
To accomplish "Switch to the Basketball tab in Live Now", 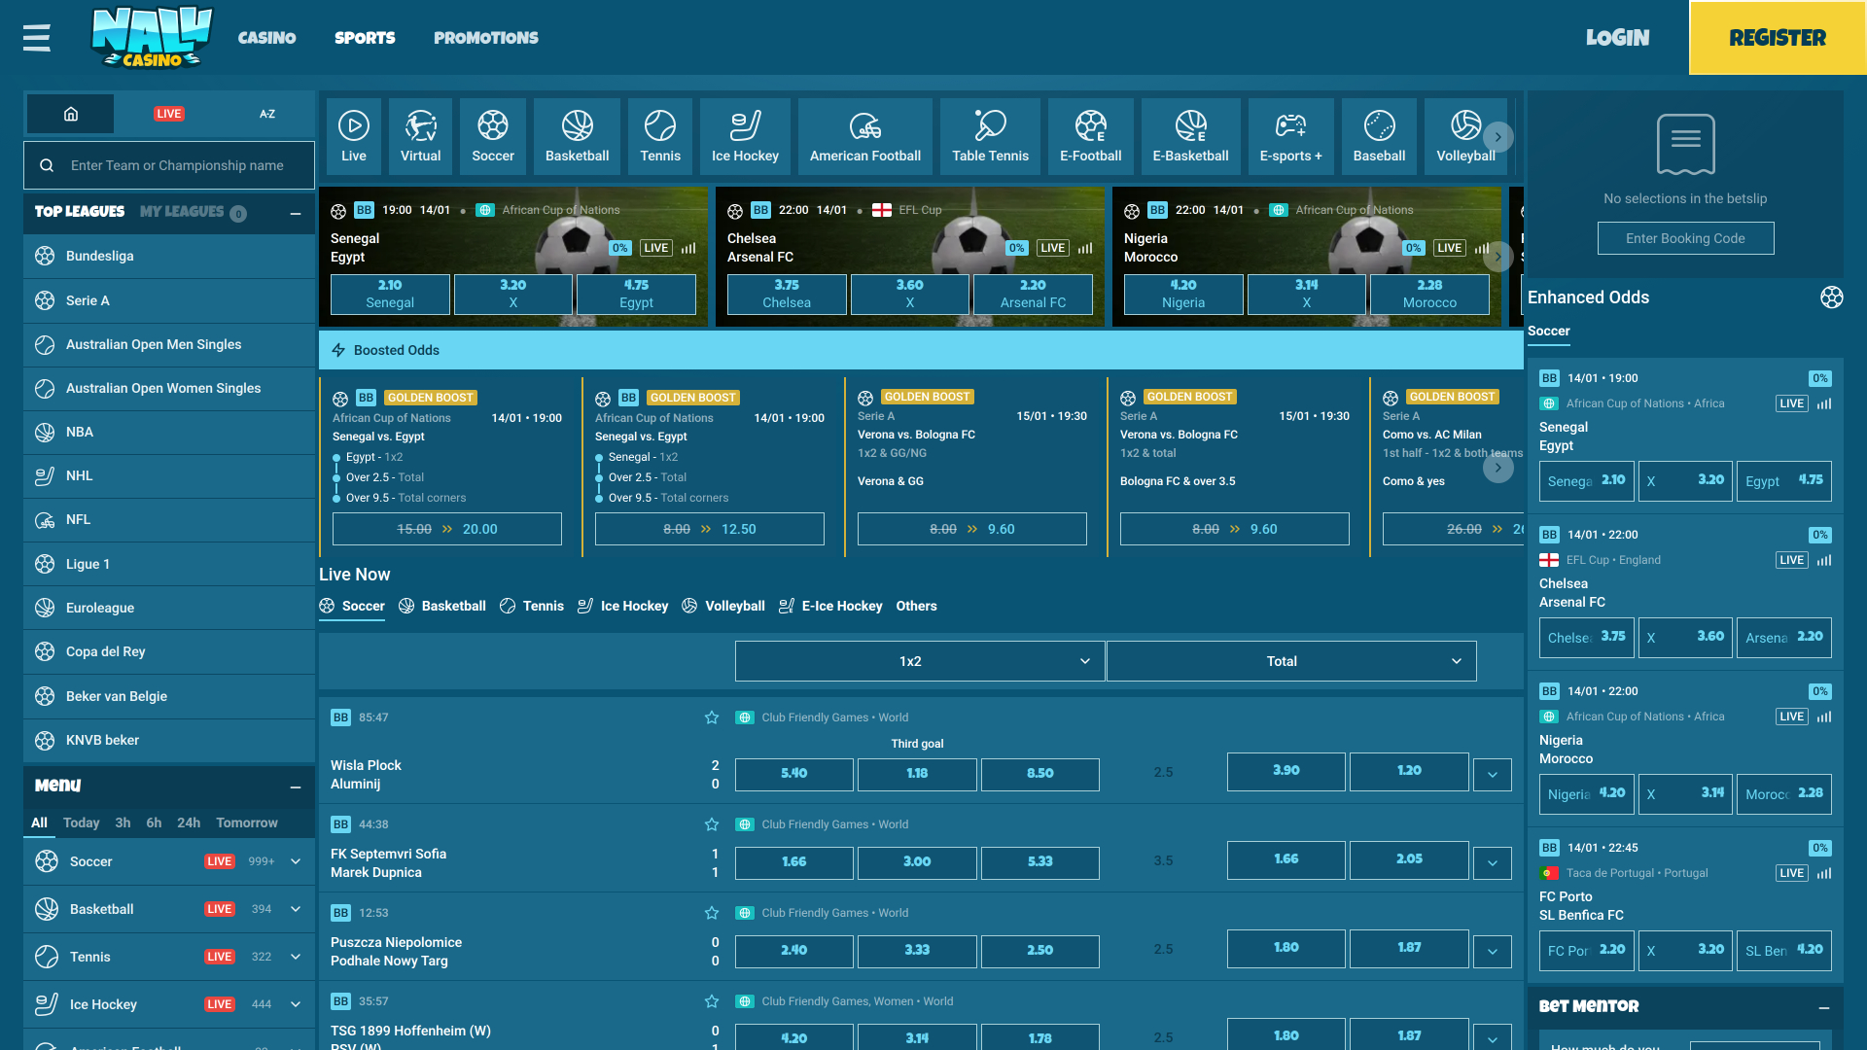I will tap(453, 606).
